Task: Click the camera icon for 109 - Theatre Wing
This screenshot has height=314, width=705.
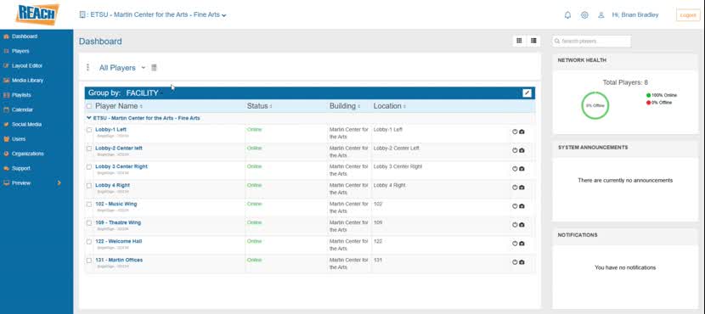Action: (x=522, y=225)
